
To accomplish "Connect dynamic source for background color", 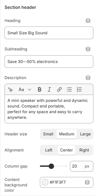I will (x=87, y=182).
